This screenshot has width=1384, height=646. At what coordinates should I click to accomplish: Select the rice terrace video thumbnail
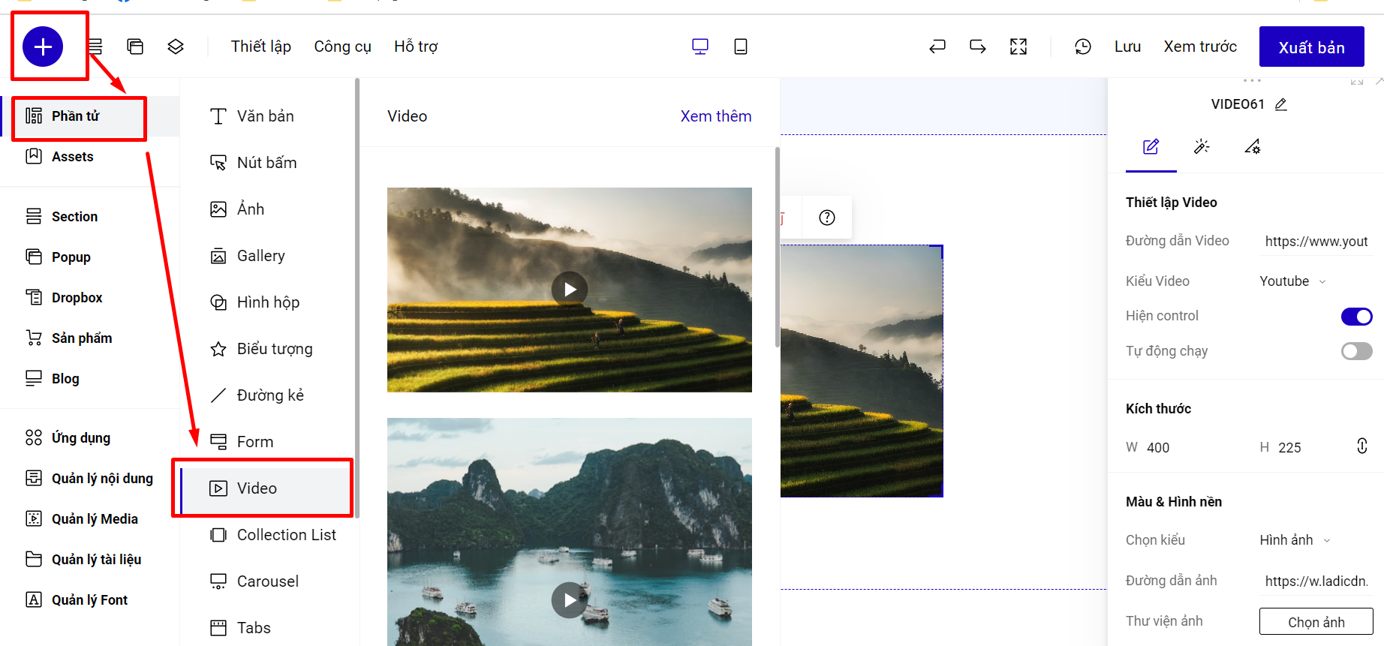(569, 290)
